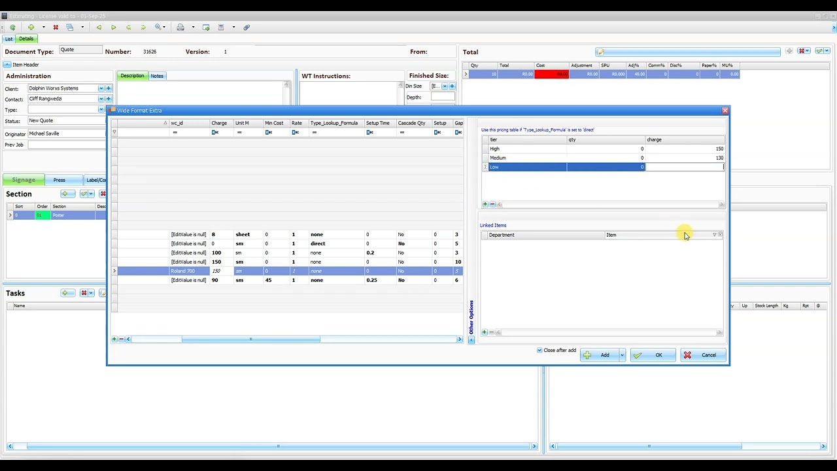Click Charge column filter condition icon

(215, 132)
